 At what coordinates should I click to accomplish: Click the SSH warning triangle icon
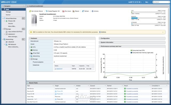coord(31,32)
